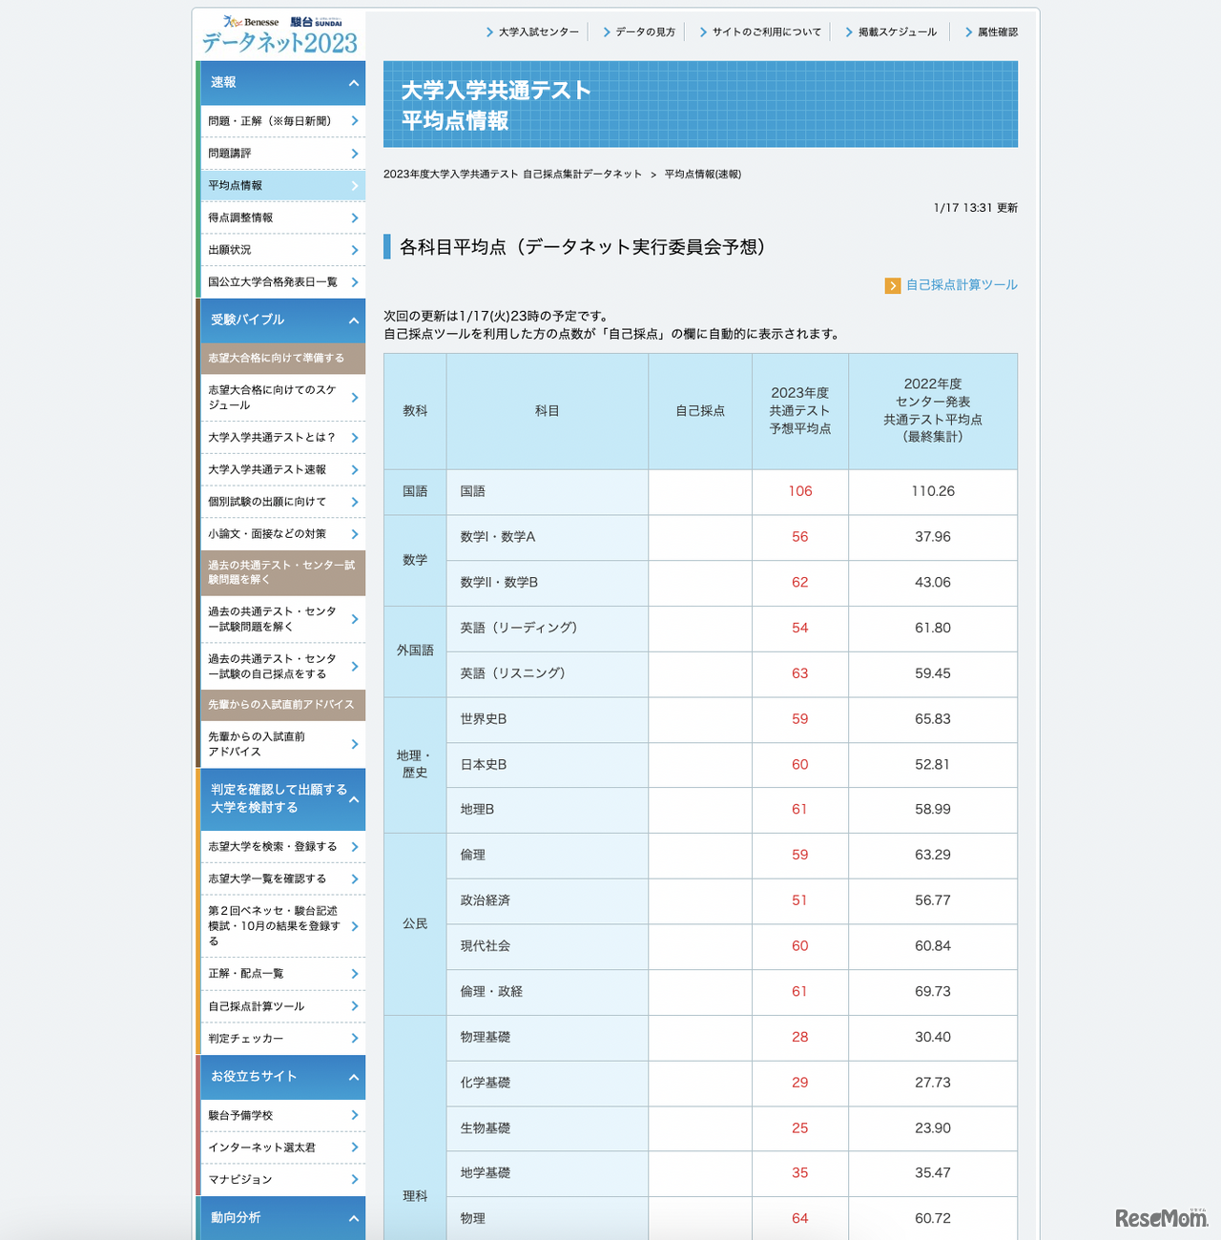Collapse the 速報 sidebar section
Viewport: 1221px width, 1240px height.
pyautogui.click(x=354, y=83)
